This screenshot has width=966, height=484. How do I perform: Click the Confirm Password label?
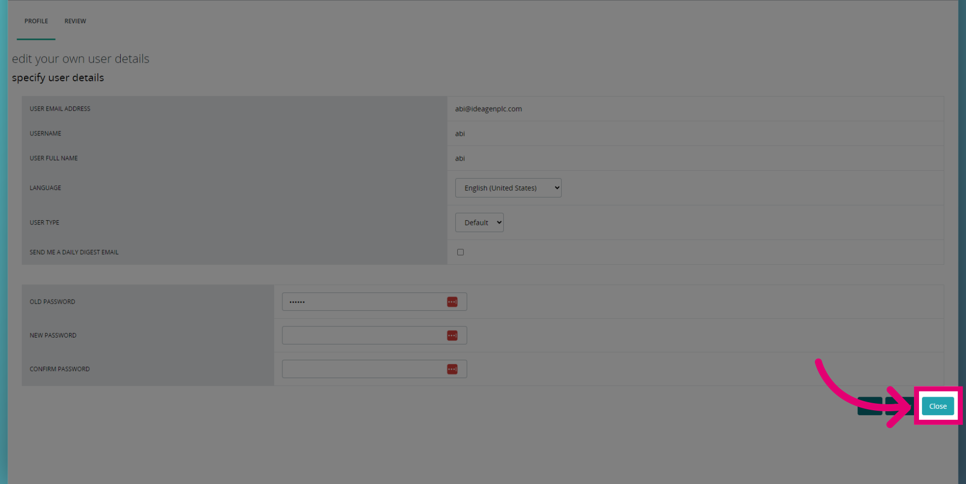(x=60, y=369)
